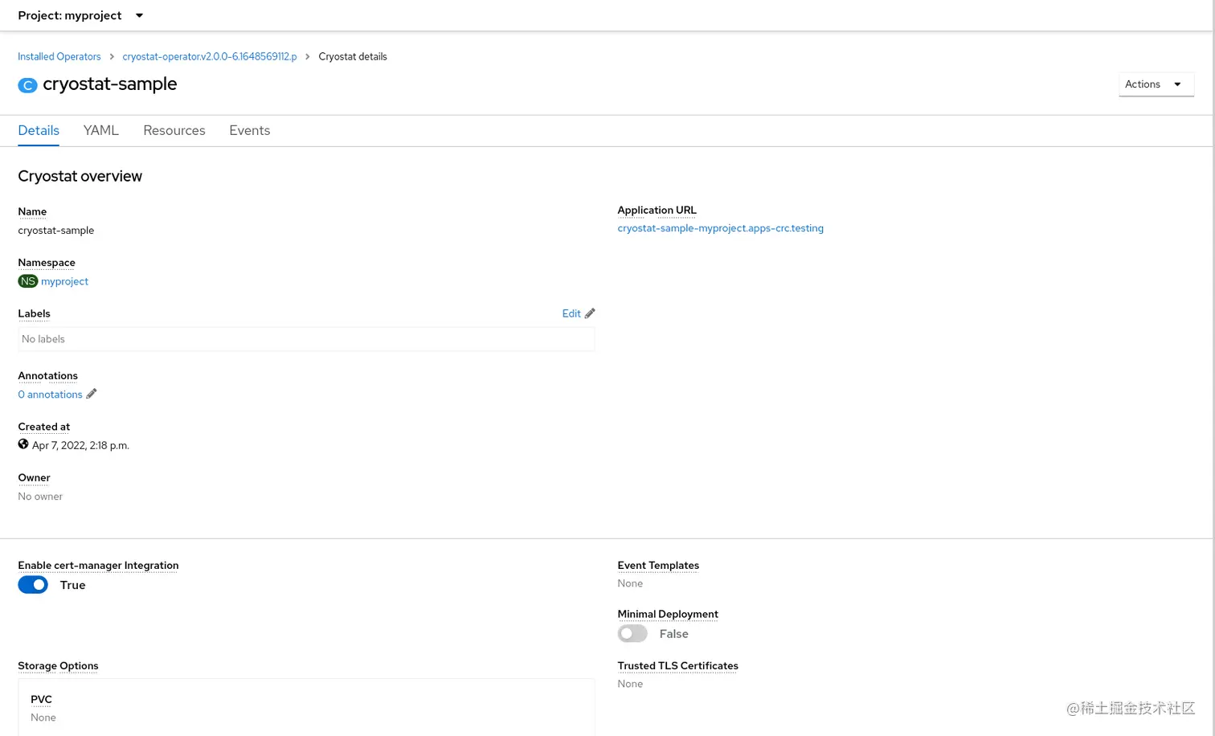
Task: Enable the Minimal Deployment toggle
Action: click(632, 633)
